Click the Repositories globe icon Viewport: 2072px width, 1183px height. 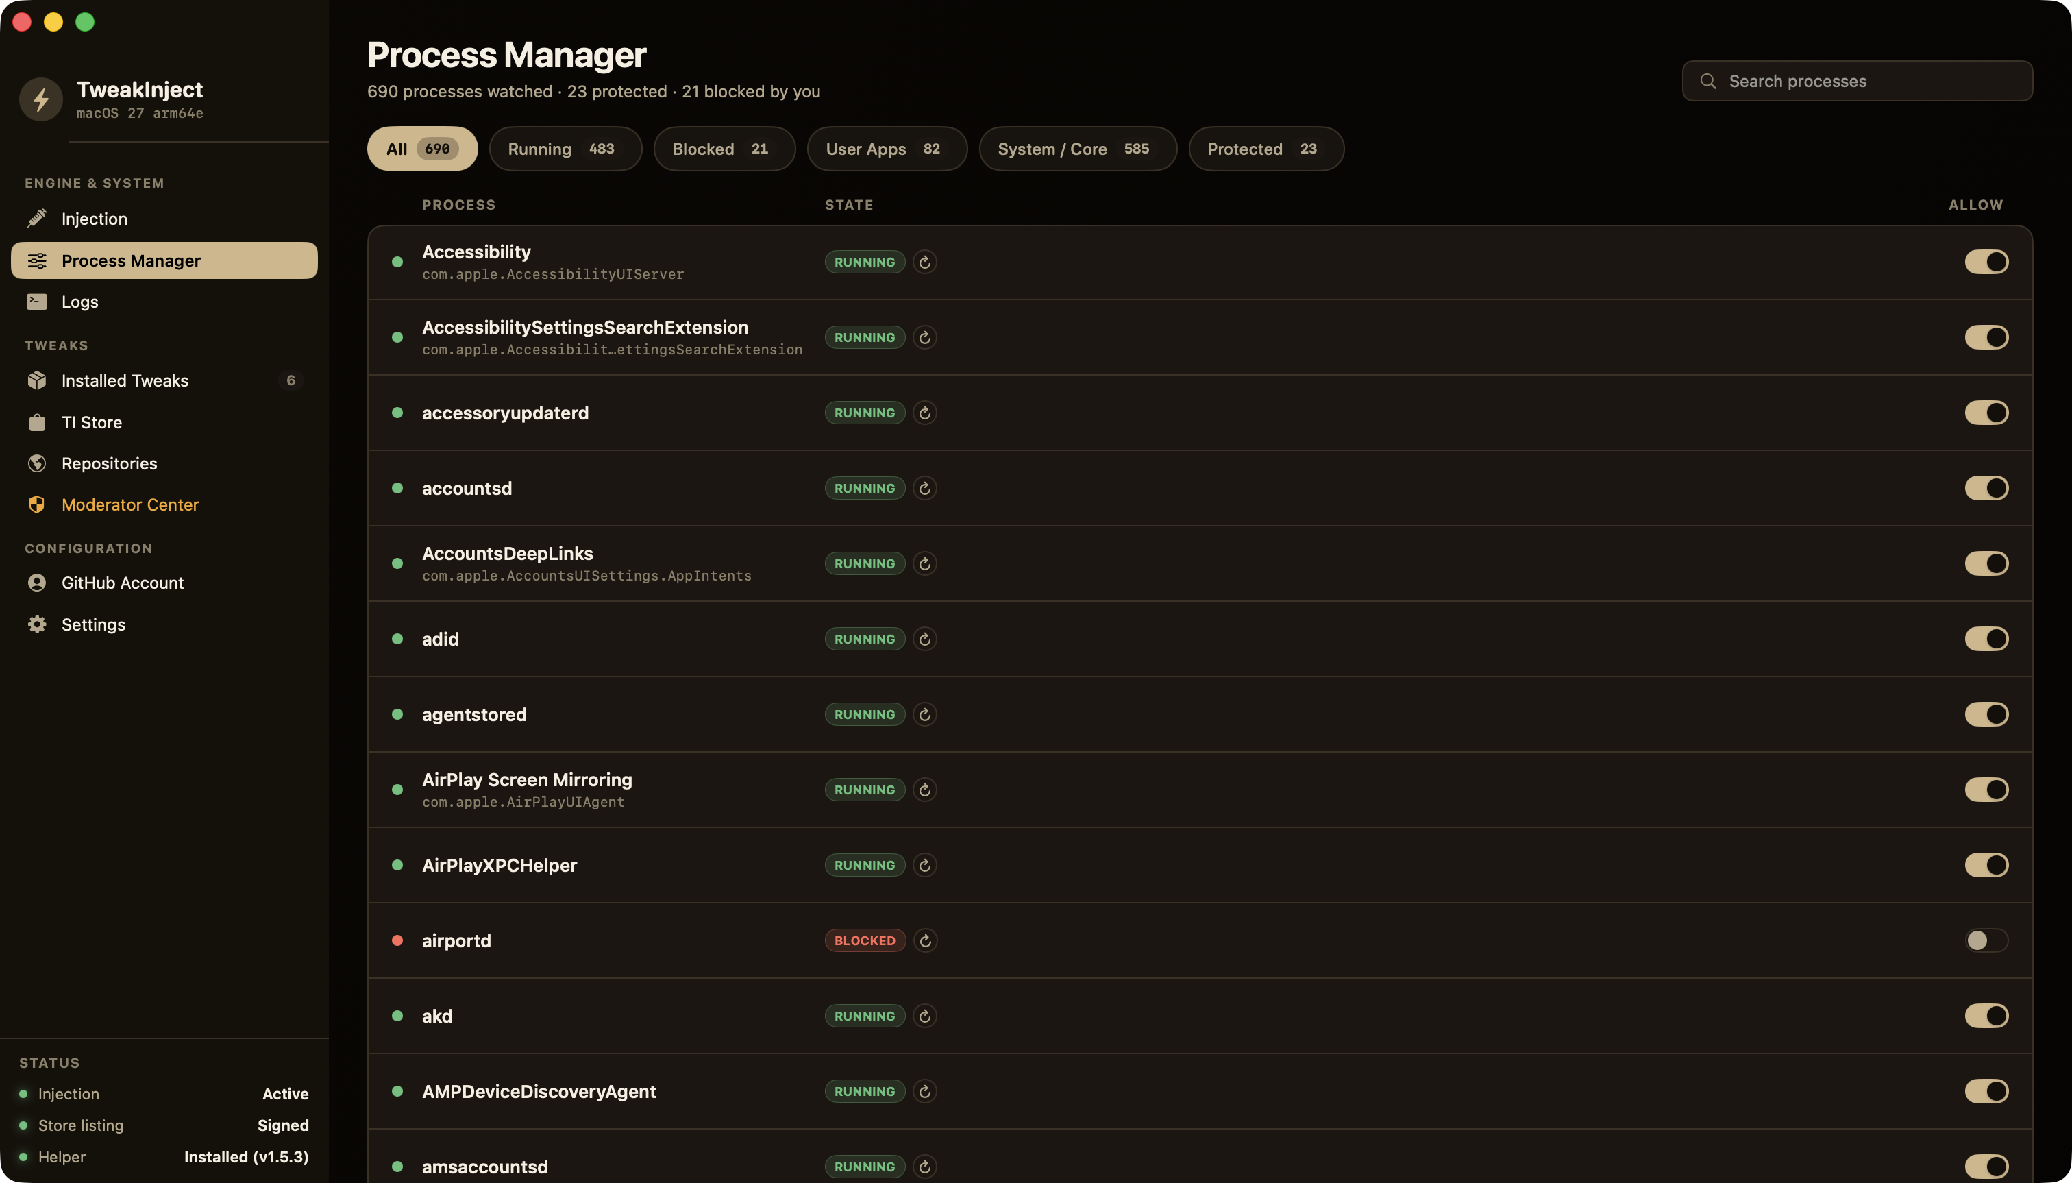36,463
